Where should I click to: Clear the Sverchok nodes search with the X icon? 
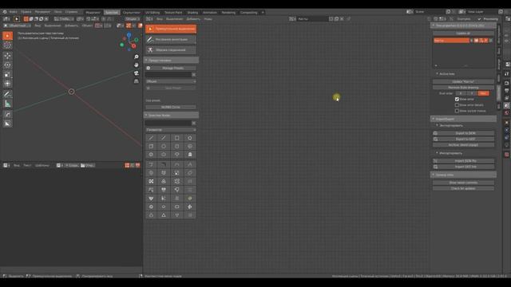pos(193,123)
